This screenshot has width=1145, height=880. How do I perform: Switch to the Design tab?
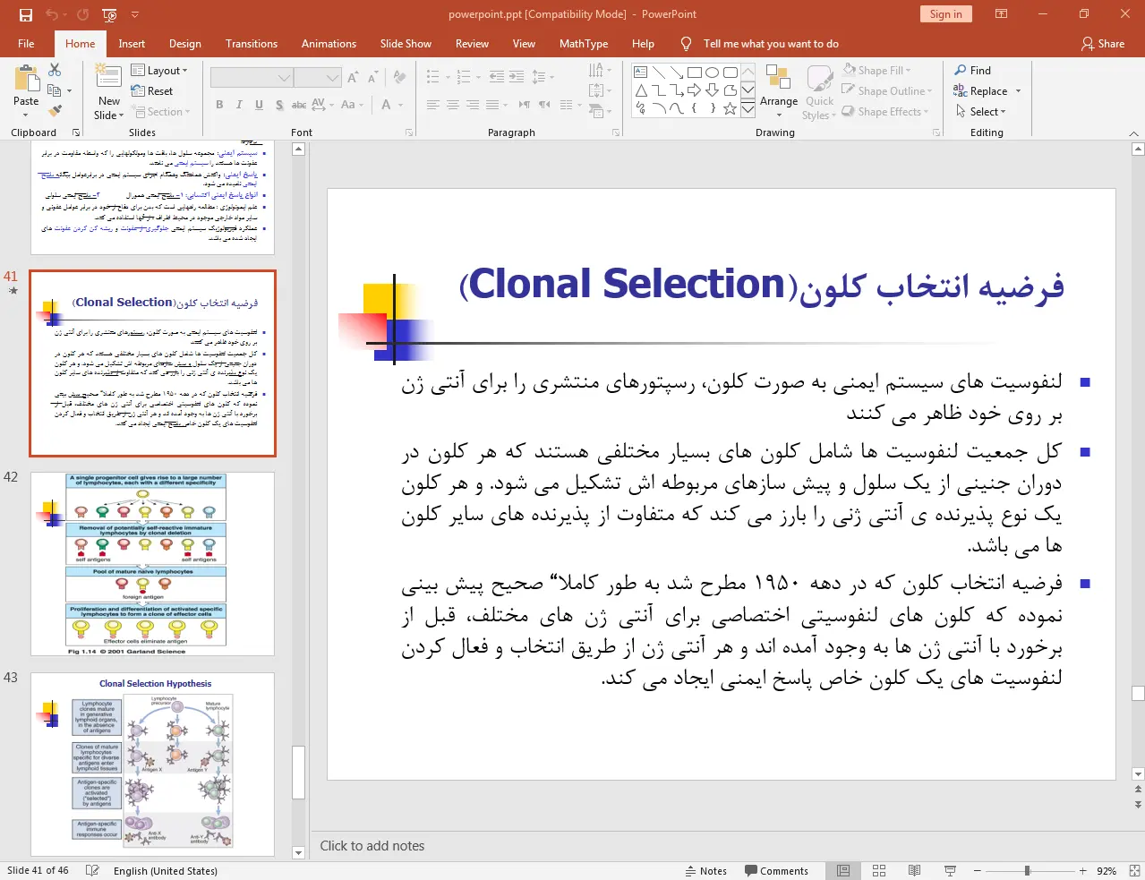[x=185, y=44]
